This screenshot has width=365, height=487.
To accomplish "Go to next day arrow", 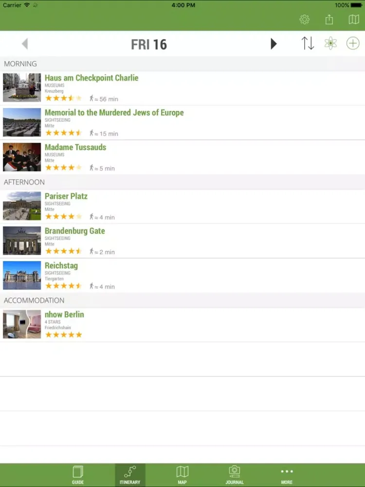I will pos(273,44).
